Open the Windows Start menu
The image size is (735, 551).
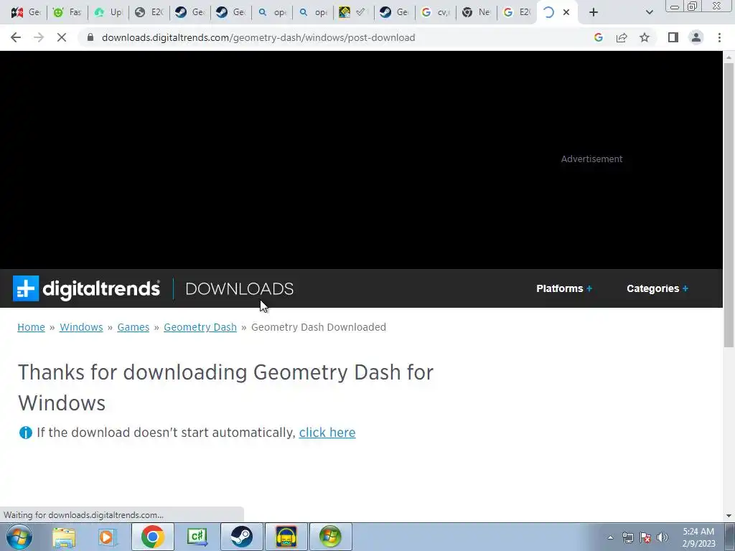click(19, 537)
